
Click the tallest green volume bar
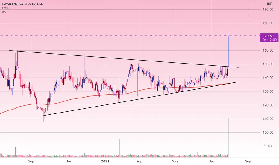(x=228, y=137)
